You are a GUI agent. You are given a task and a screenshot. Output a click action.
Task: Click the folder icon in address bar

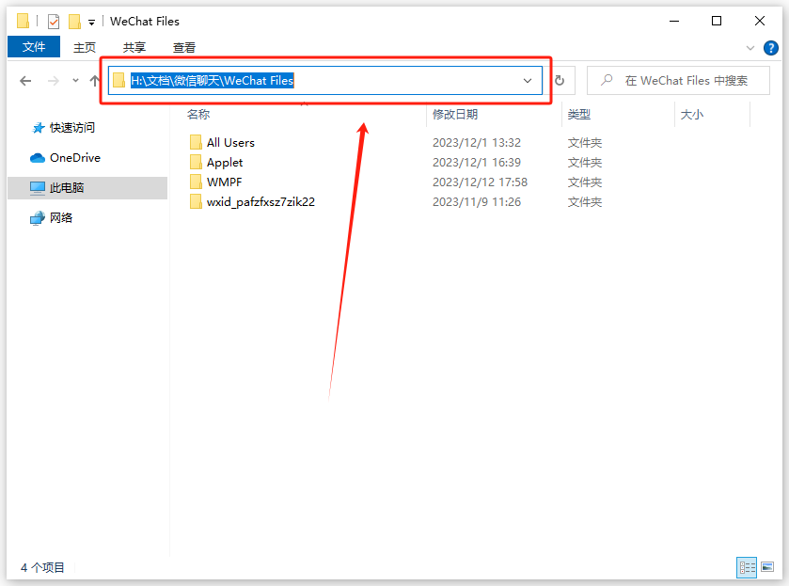coord(118,80)
